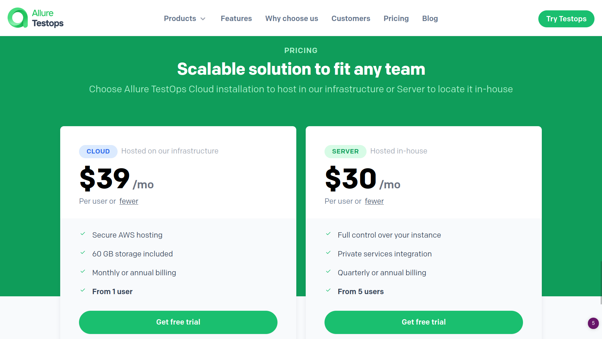Open the fewer options under the Cloud price
Viewport: 602px width, 339px height.
click(129, 201)
